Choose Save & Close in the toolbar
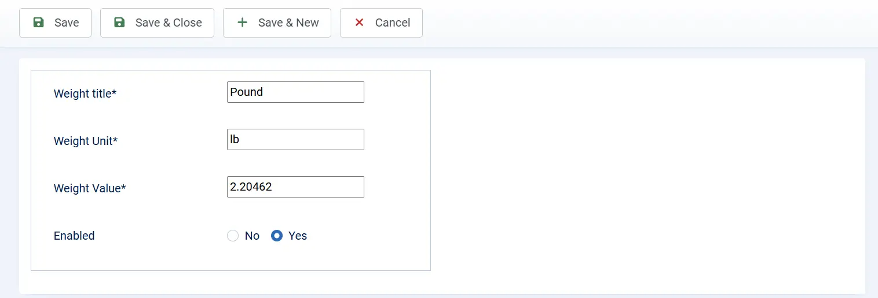This screenshot has height=298, width=878. point(157,23)
